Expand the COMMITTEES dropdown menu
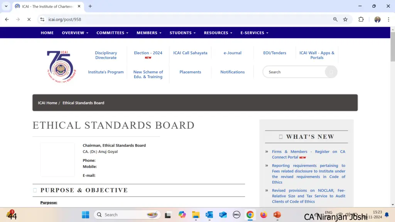395x222 pixels. coord(112,33)
